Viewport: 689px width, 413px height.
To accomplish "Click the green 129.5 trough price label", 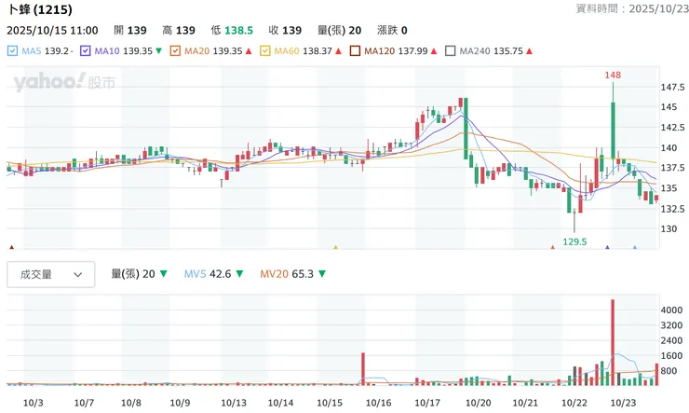I will (574, 241).
